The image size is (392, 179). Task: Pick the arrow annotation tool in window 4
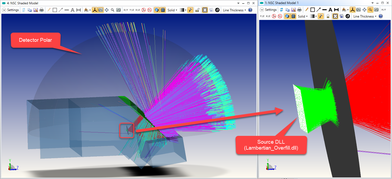(x=61, y=10)
